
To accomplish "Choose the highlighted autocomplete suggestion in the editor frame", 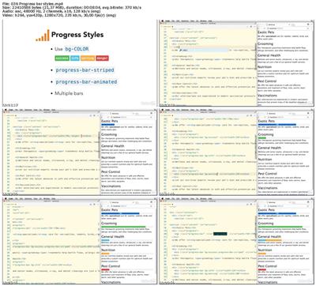I will pyautogui.click(x=203, y=50).
